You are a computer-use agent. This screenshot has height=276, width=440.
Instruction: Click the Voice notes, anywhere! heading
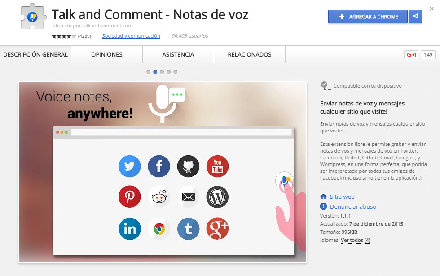pos(85,105)
